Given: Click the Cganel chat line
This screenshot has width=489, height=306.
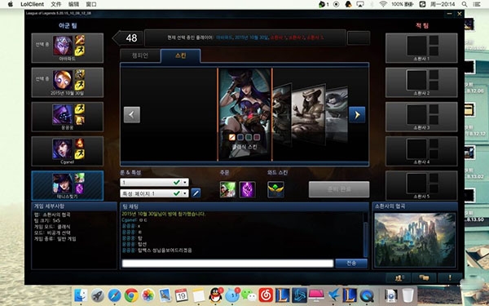Looking at the screenshot, I should 134,220.
